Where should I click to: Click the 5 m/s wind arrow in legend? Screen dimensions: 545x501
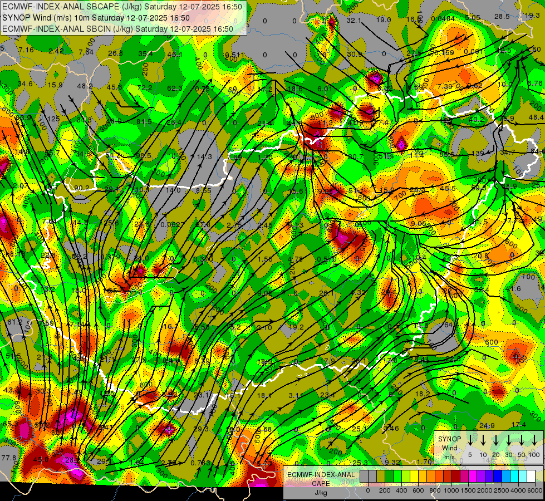[470, 440]
